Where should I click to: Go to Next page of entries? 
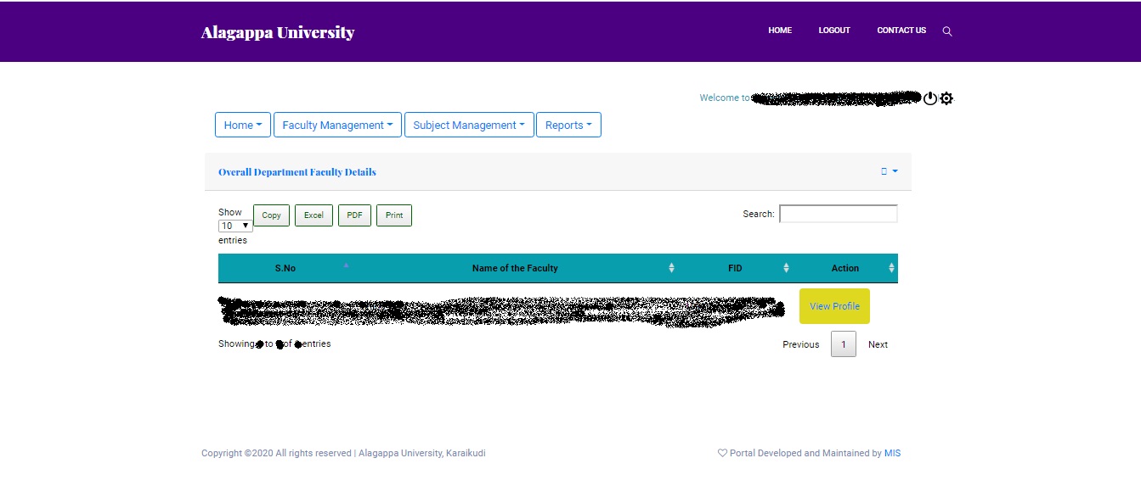click(x=878, y=344)
